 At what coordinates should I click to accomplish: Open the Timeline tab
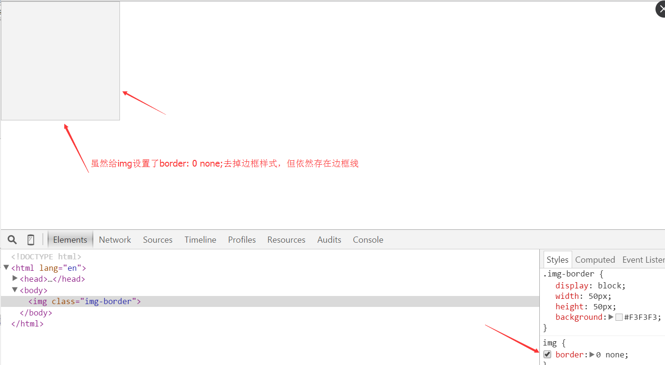(x=200, y=240)
